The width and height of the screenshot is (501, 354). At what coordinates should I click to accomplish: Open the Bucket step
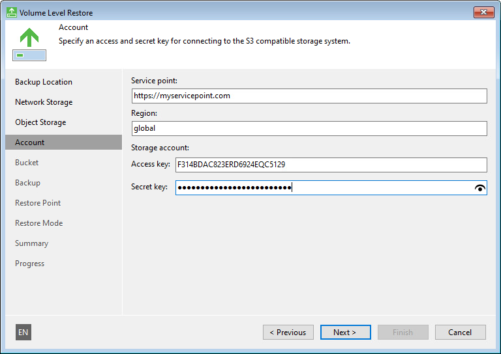(27, 163)
